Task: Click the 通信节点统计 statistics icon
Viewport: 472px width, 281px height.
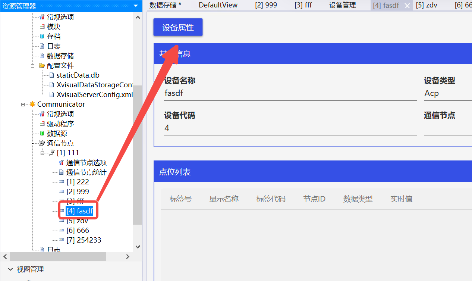Action: [62, 172]
